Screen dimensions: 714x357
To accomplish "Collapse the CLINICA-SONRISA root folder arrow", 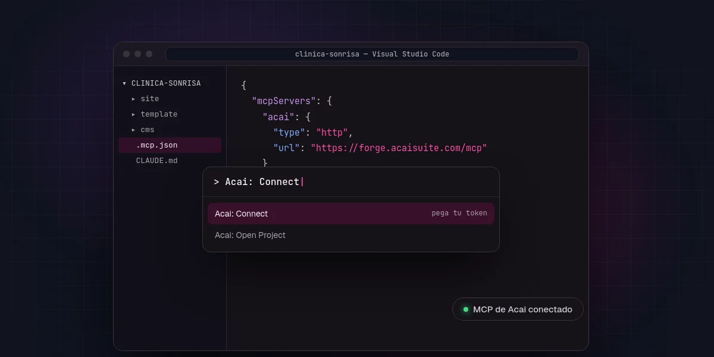I will (124, 83).
